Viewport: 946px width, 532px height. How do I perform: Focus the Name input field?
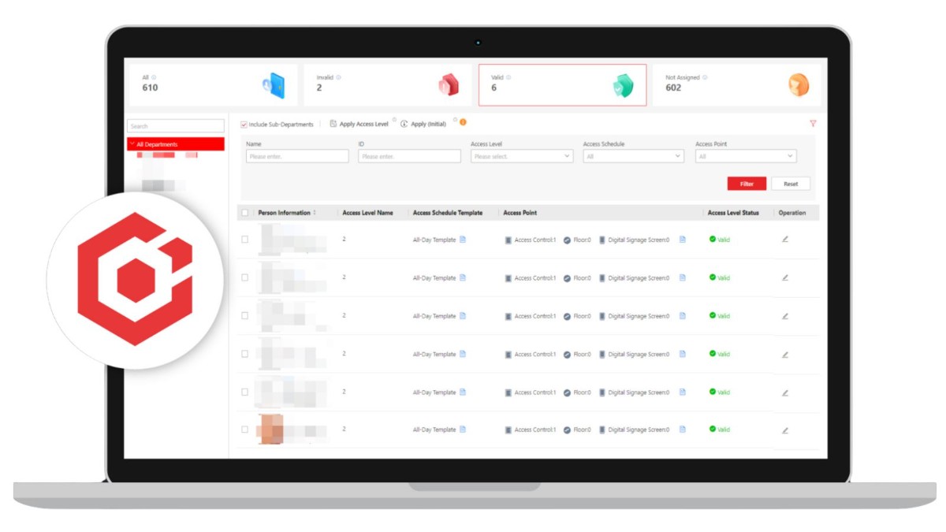[x=297, y=156]
